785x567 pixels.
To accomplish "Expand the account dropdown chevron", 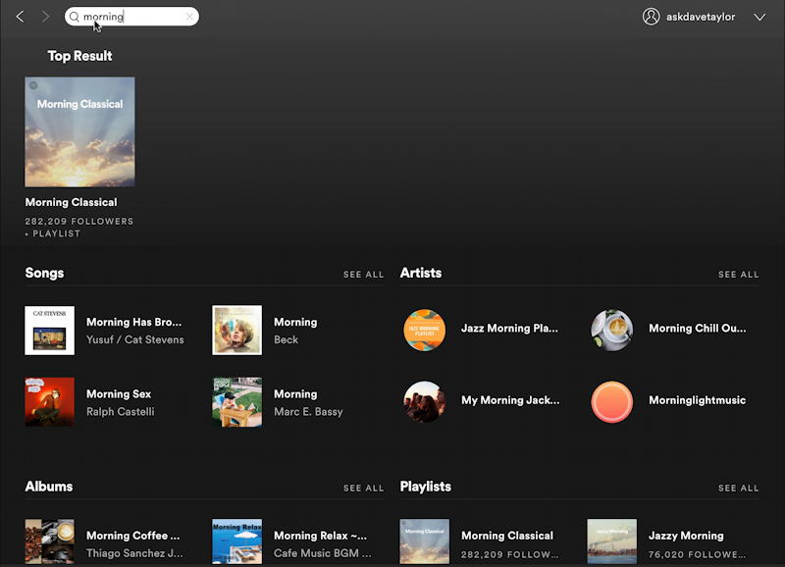I will (759, 17).
